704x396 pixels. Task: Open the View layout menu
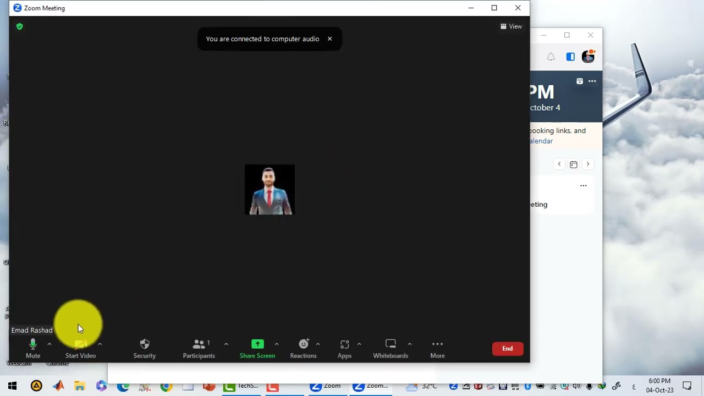click(x=511, y=26)
